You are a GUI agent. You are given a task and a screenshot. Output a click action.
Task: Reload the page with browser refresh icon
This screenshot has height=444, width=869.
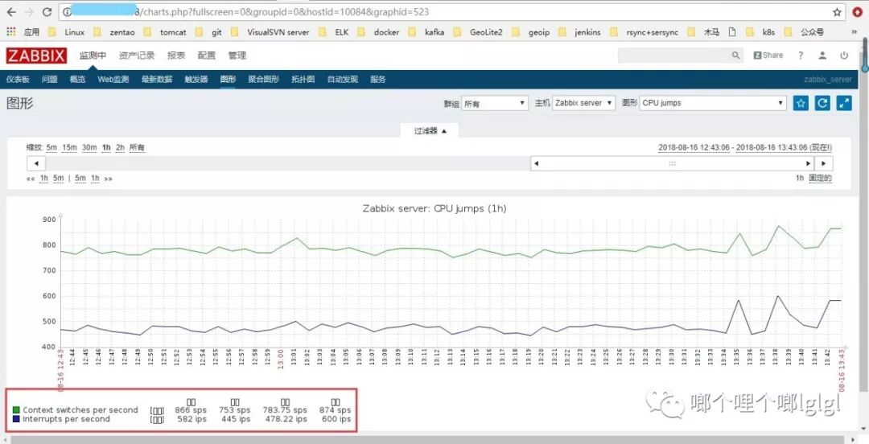pyautogui.click(x=47, y=11)
